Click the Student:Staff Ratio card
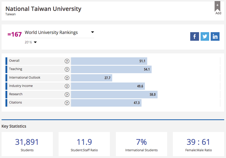226x158 pixels. point(84,145)
